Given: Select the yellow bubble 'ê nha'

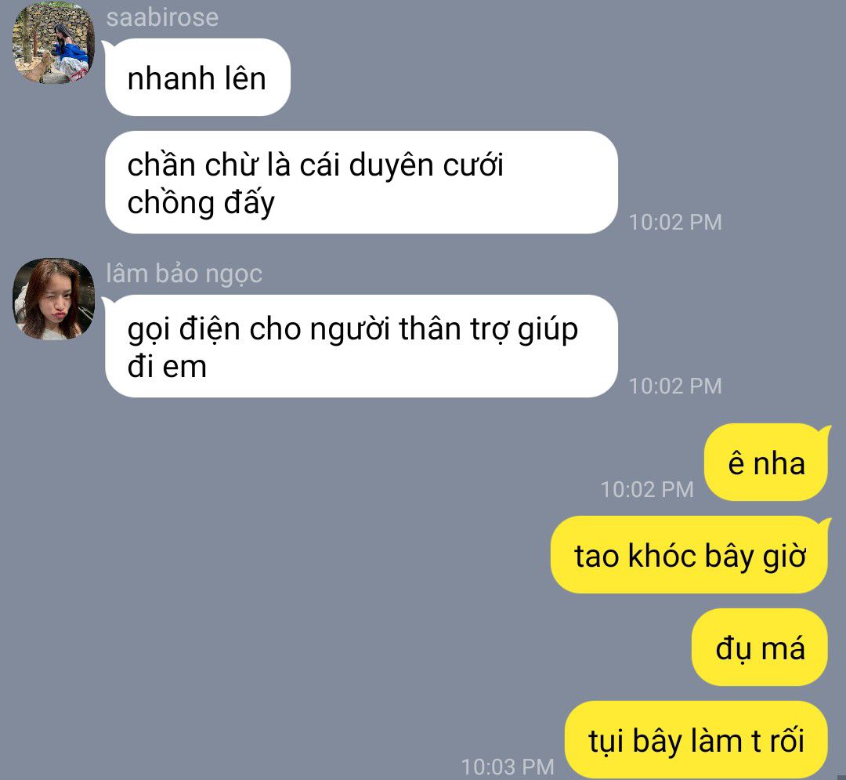Looking at the screenshot, I should [766, 462].
